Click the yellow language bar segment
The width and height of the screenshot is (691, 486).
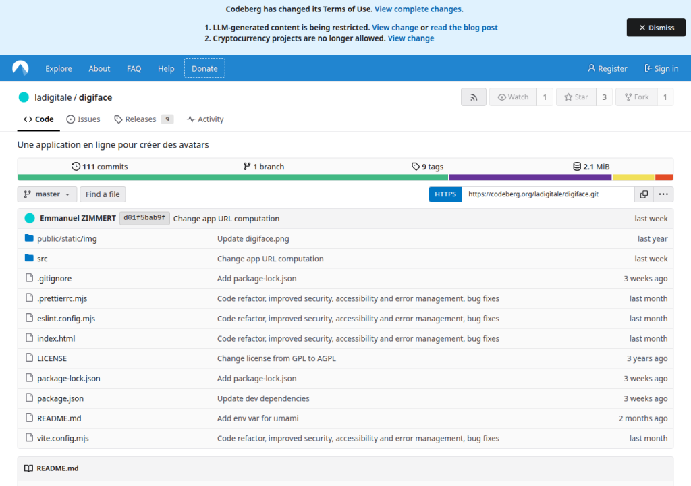coord(633,178)
